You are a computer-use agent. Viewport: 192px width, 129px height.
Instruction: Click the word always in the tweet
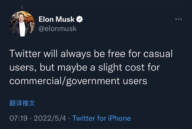tap(76, 54)
